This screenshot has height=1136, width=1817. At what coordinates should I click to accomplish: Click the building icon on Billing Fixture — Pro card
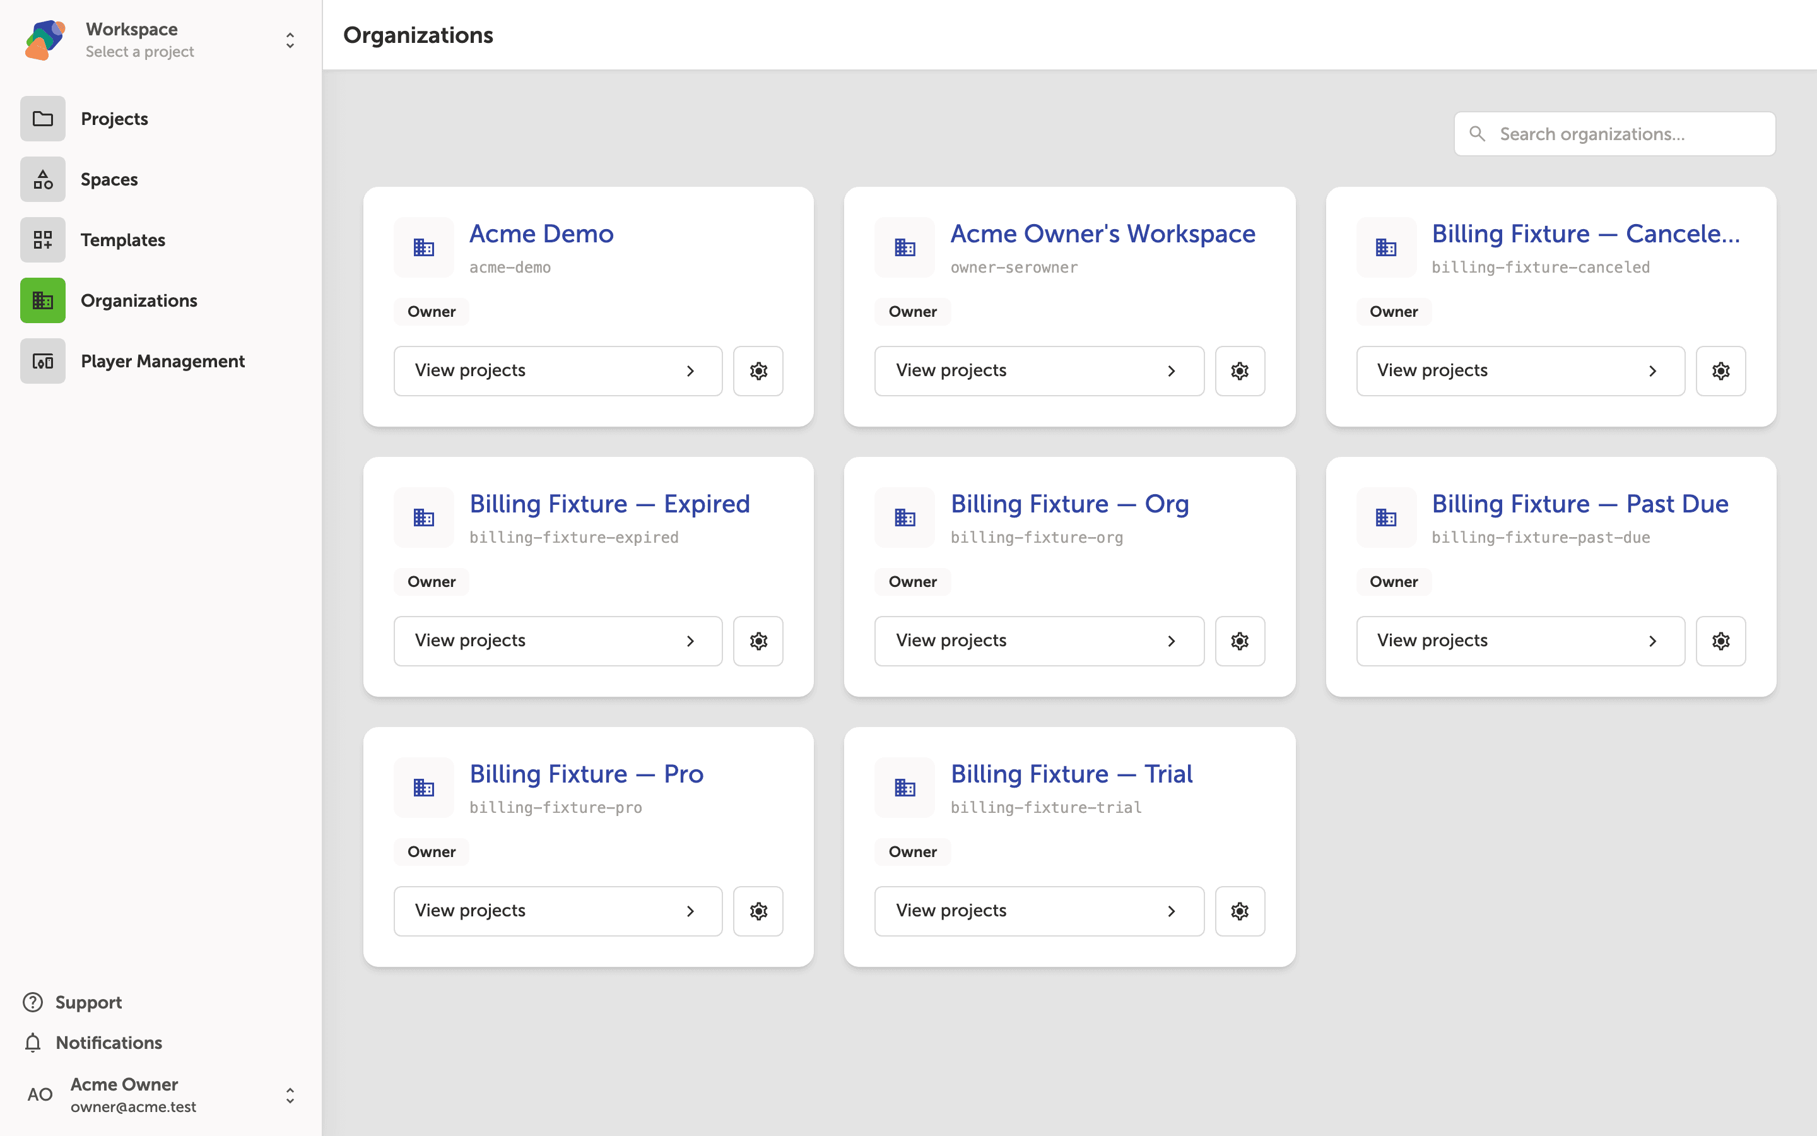point(423,788)
